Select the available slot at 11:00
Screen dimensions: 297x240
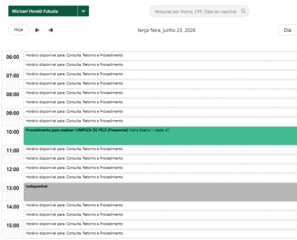click(x=160, y=150)
